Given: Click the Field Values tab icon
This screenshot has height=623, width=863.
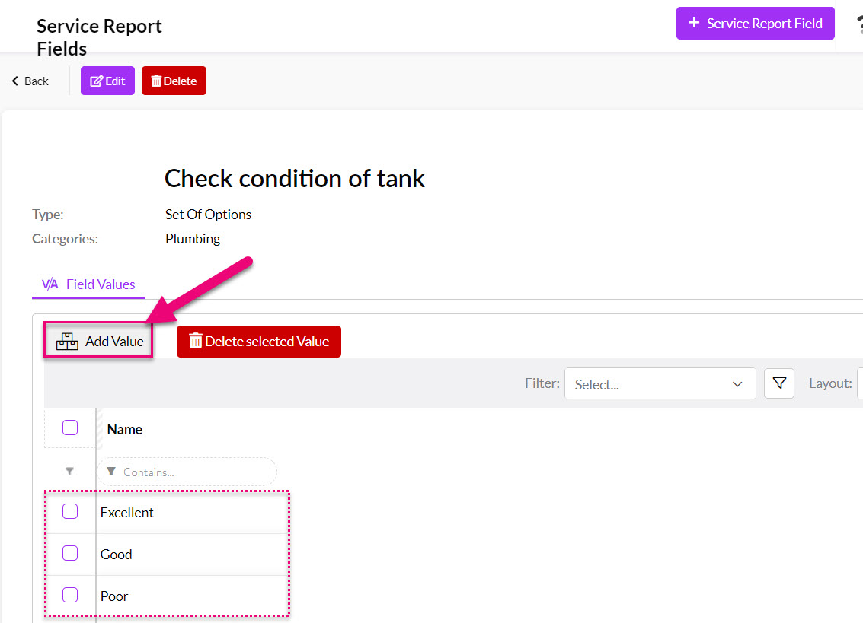Looking at the screenshot, I should (50, 284).
